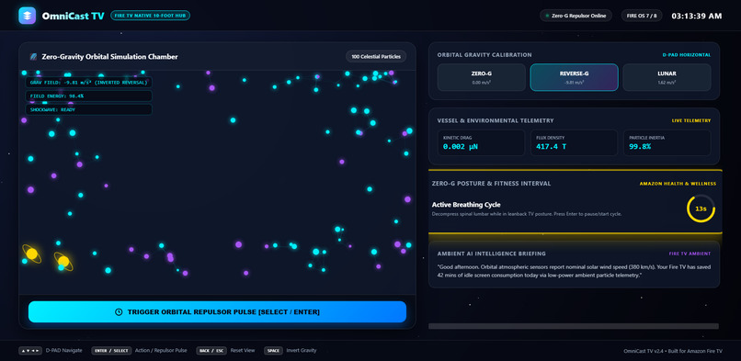Viewport: 741px width, 361px height.
Task: Select the REVERSE-G gravity mode
Action: point(575,77)
